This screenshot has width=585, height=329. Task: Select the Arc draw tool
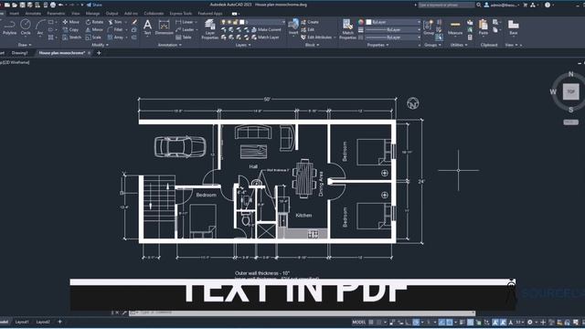coord(40,27)
